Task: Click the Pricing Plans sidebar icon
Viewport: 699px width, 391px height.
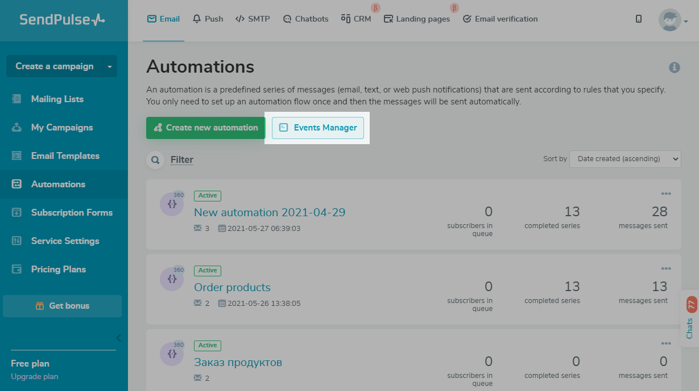Action: 16,269
